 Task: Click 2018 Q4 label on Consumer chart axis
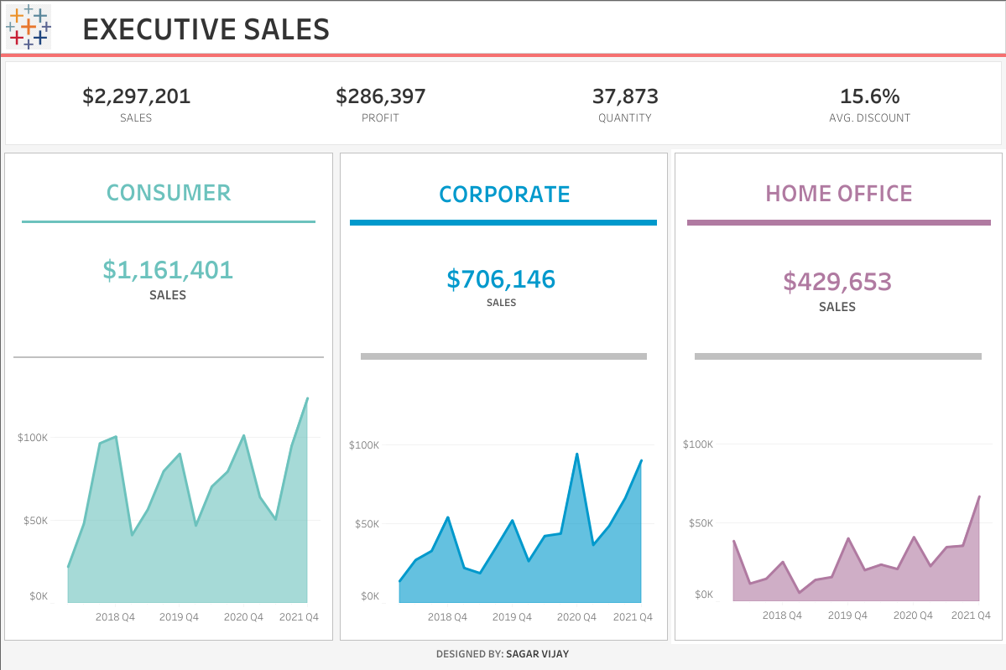[115, 617]
